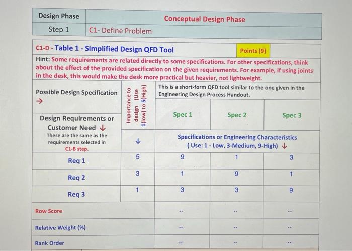Viewport: 352px width, 251px height.
Task: Select the 'C1- Define Problem' text
Action: pyautogui.click(x=120, y=31)
